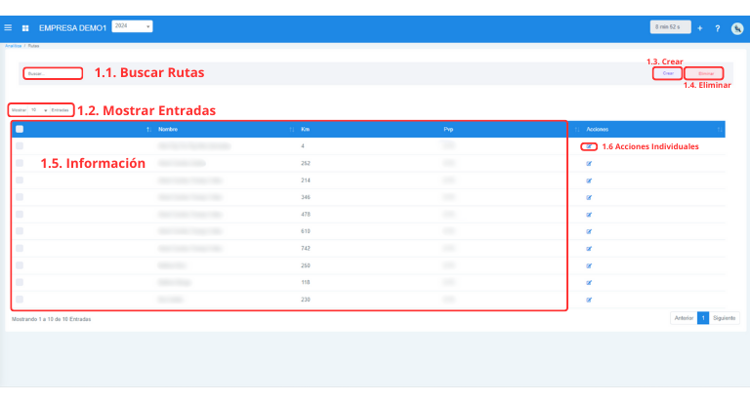Toggle the select-all checkbox in the table header
The height and width of the screenshot is (403, 750).
click(x=20, y=129)
